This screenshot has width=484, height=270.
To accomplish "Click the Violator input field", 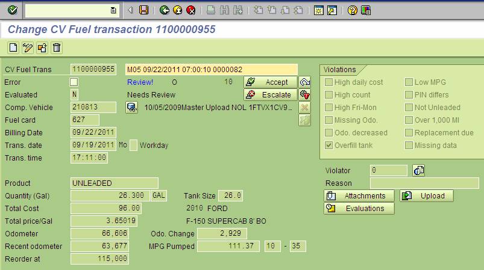I will click(x=389, y=170).
